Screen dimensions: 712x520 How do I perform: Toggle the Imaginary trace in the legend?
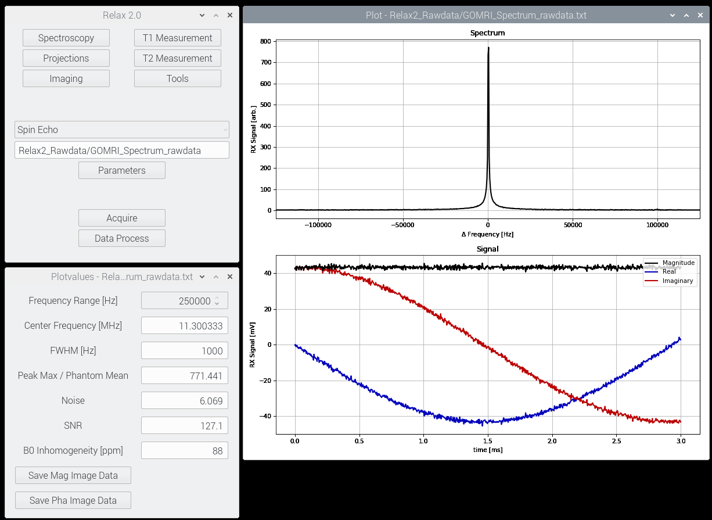click(677, 280)
